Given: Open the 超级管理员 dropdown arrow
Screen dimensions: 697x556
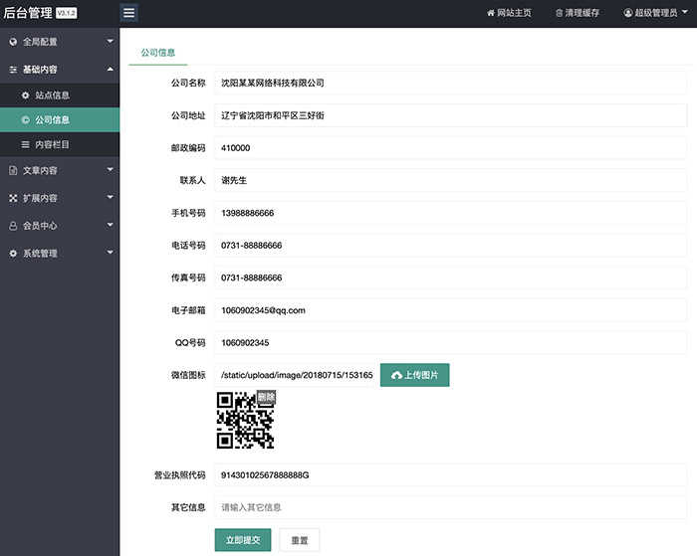Looking at the screenshot, I should [x=685, y=12].
